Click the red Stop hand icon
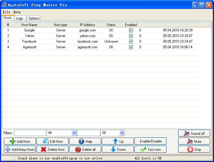Viewport: 214px width, 162px height. pos(190,150)
